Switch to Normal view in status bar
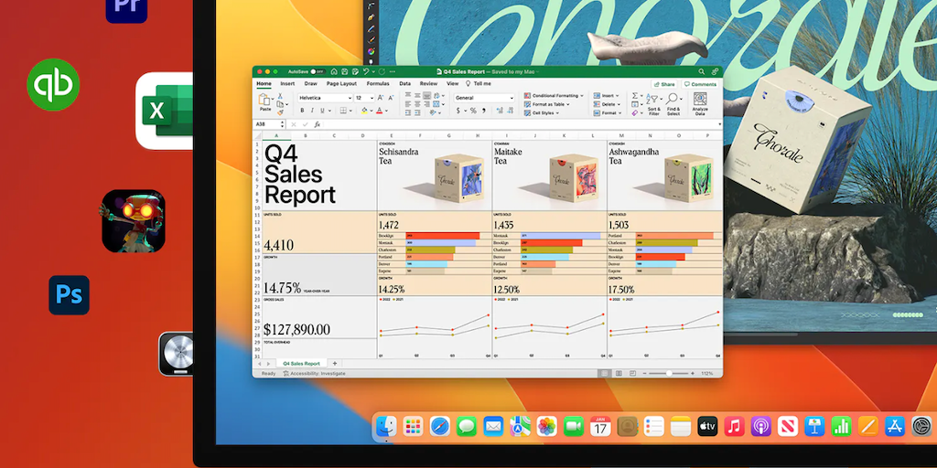937x468 pixels. point(604,373)
